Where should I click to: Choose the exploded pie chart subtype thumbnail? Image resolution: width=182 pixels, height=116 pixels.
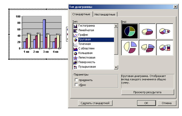pos(130,48)
